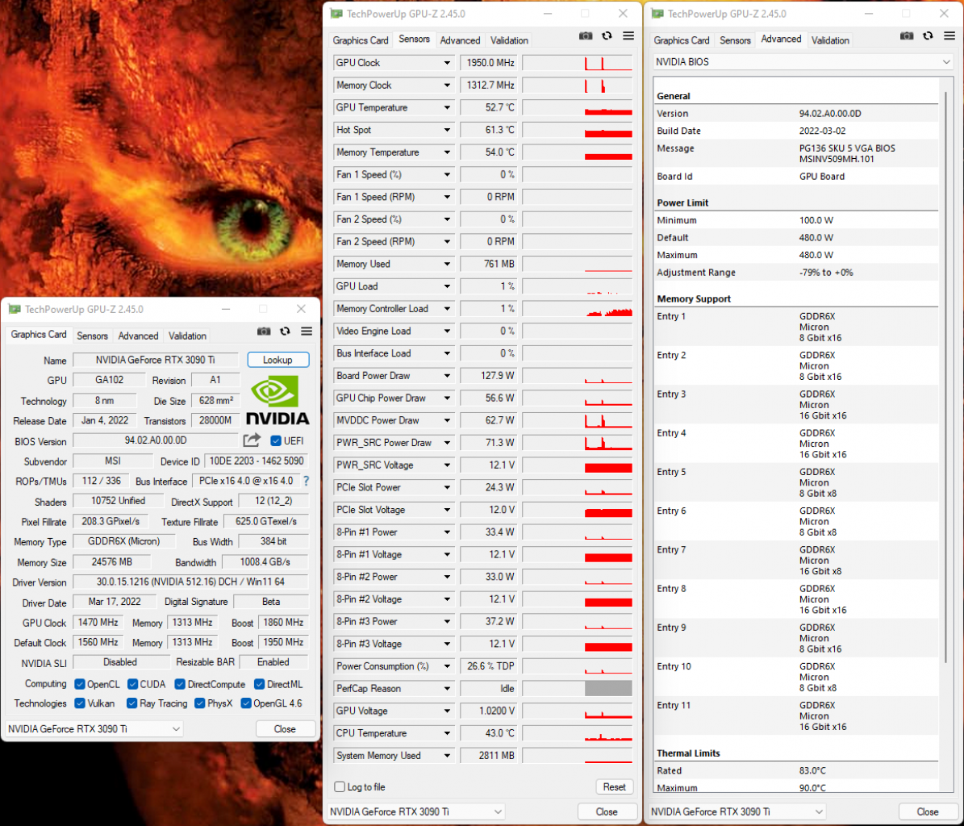Open NVIDIA BIOS dropdown in Advanced window
This screenshot has height=826, width=964.
tap(803, 62)
